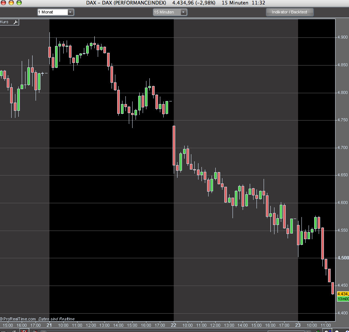Click the 4.750 price axis label
Screen dimensions: 349x332
342,120
